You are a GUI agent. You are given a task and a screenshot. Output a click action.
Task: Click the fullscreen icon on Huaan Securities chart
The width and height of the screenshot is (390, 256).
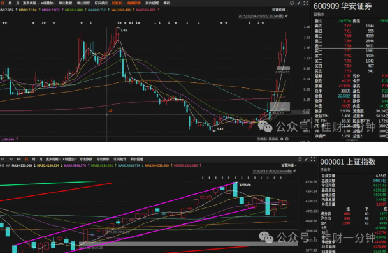coord(306,3)
